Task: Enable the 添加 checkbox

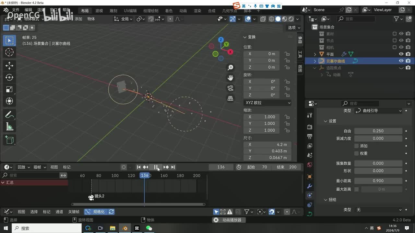Action: 357,146
